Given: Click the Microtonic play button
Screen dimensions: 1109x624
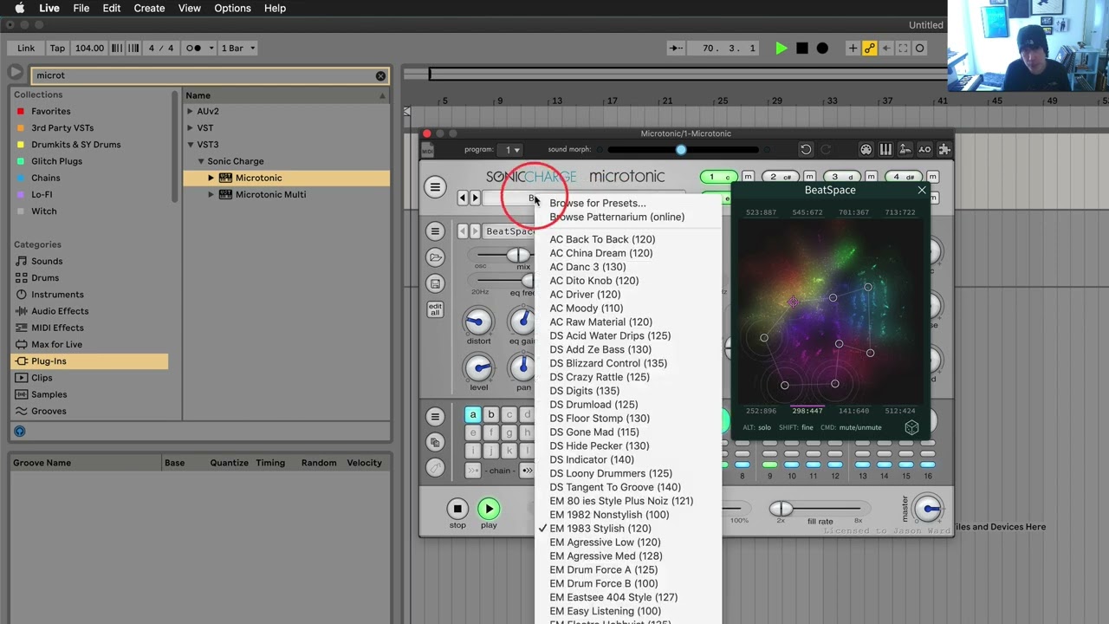Looking at the screenshot, I should pyautogui.click(x=489, y=509).
